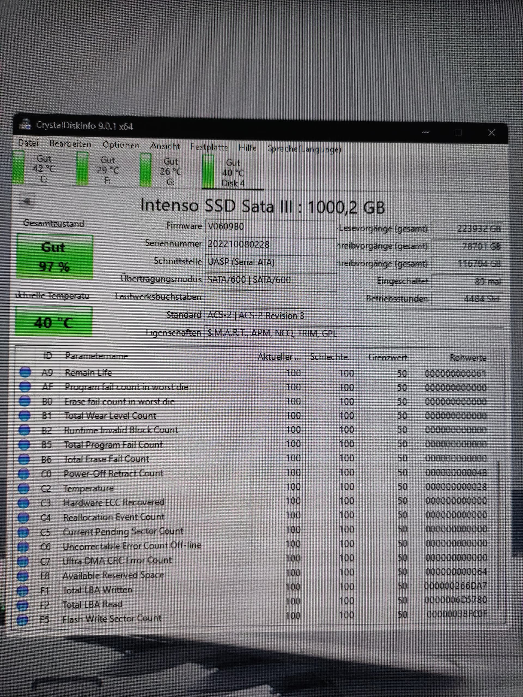Click the 40 °C temperature button
523x697 pixels.
click(54, 322)
